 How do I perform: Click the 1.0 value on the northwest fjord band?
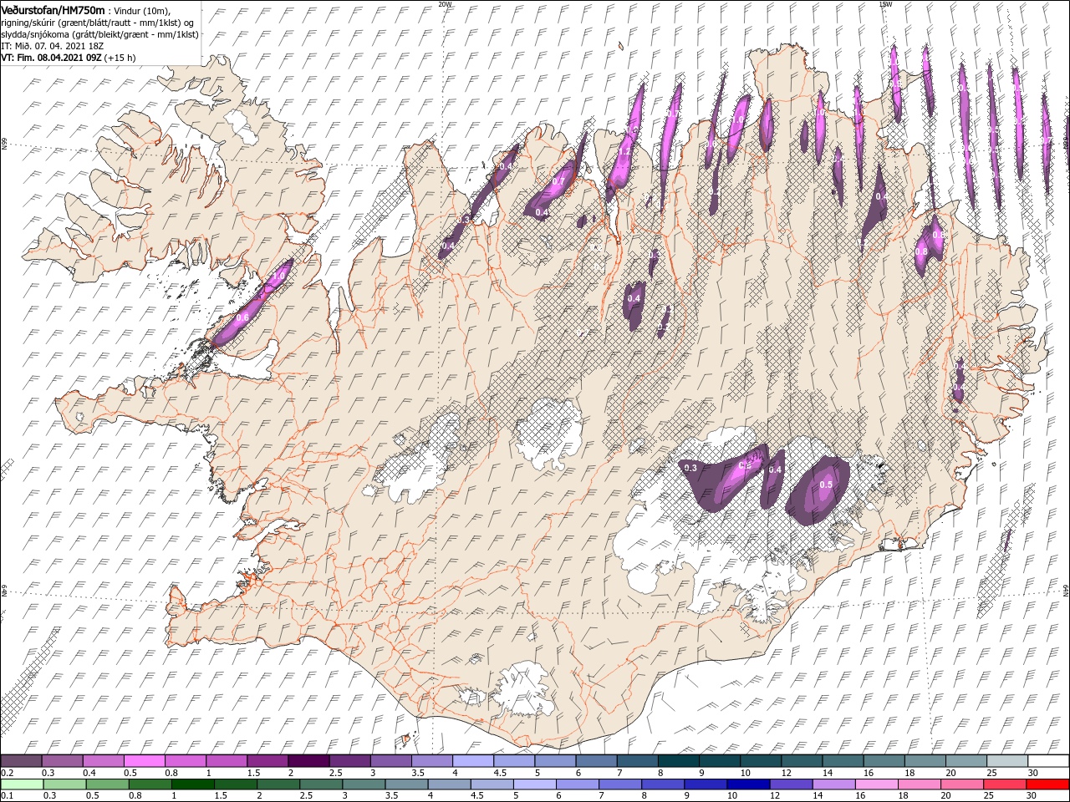(281, 274)
